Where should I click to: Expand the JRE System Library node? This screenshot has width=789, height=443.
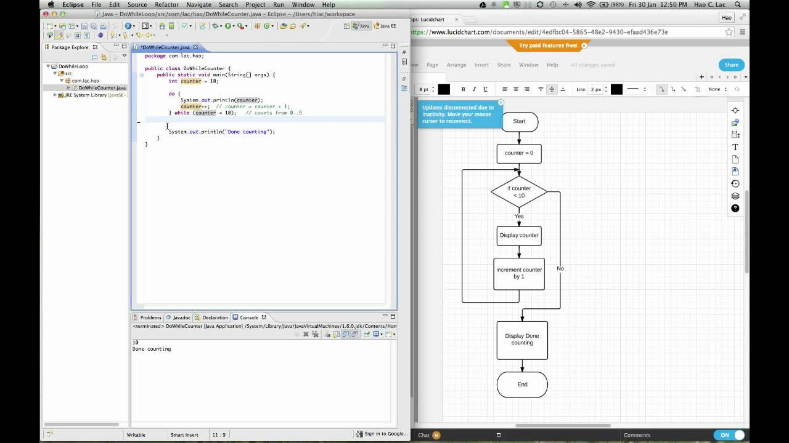(x=55, y=95)
